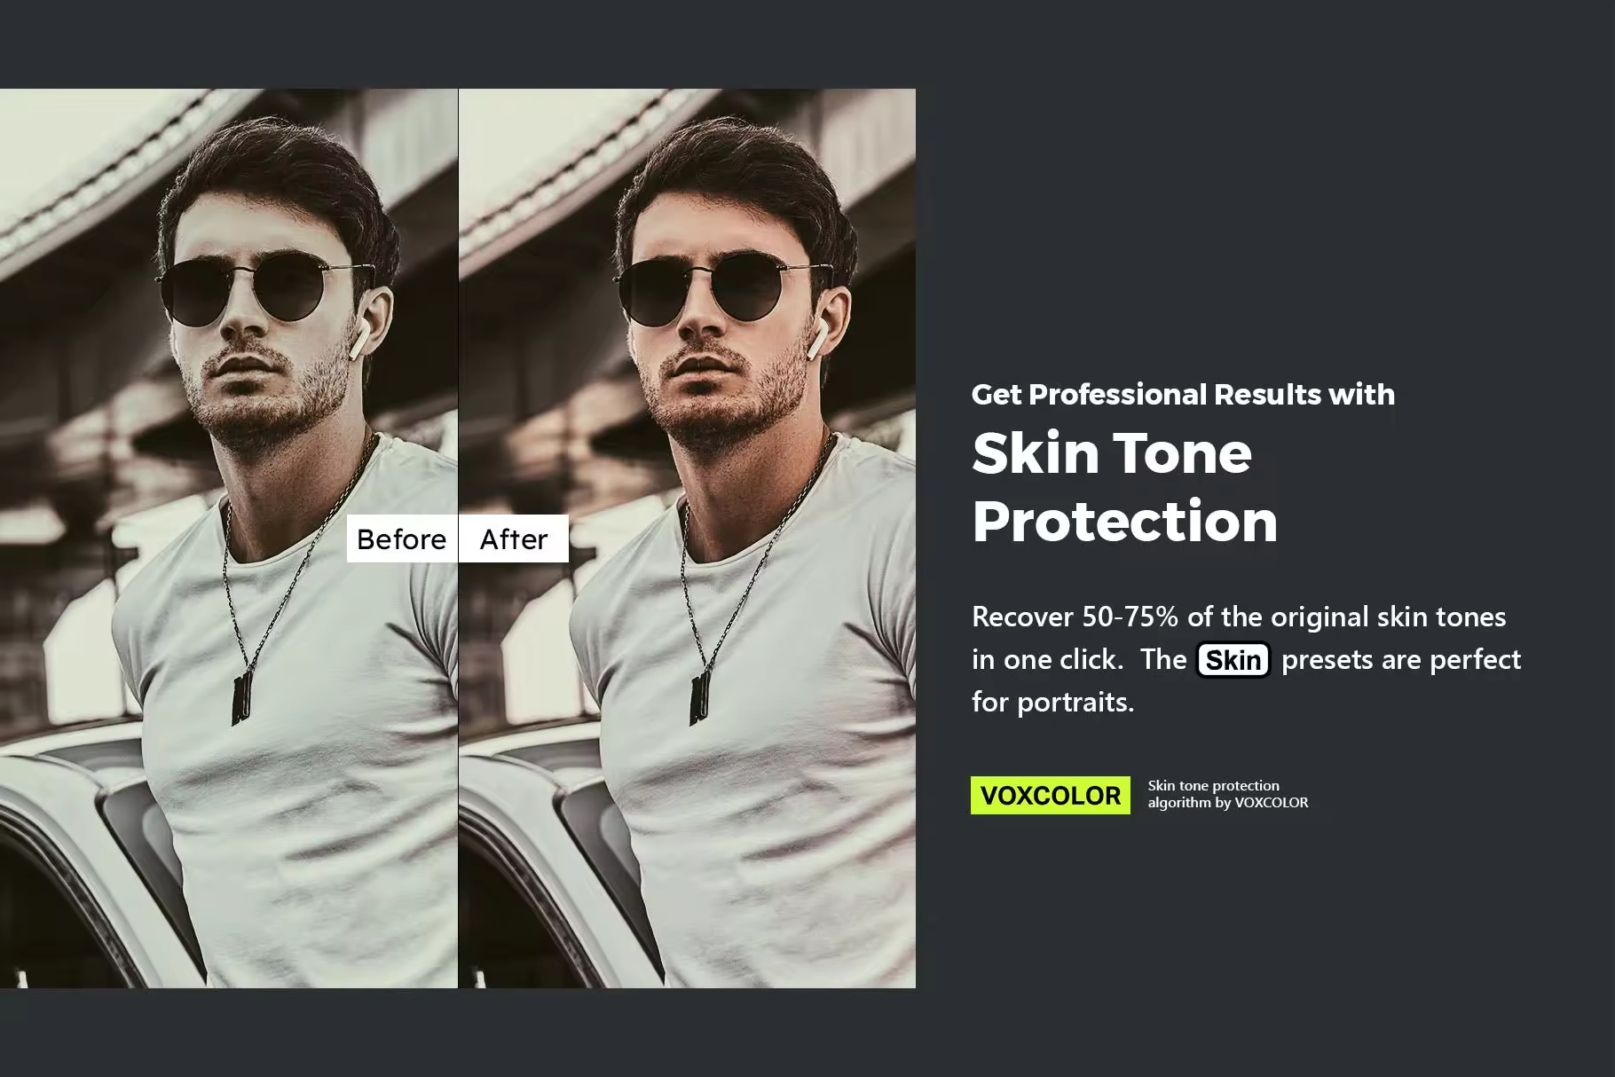Click the divider line between photos
This screenshot has width=1615, height=1077.
tap(459, 538)
